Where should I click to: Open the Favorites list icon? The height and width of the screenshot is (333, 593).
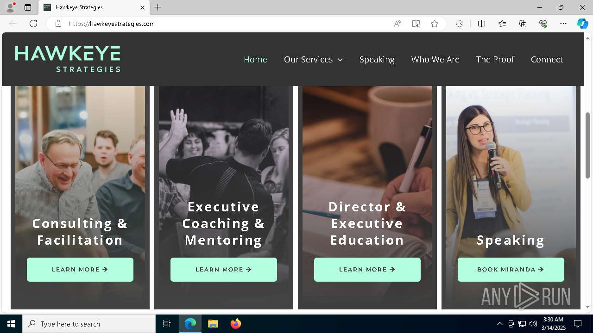coord(502,24)
